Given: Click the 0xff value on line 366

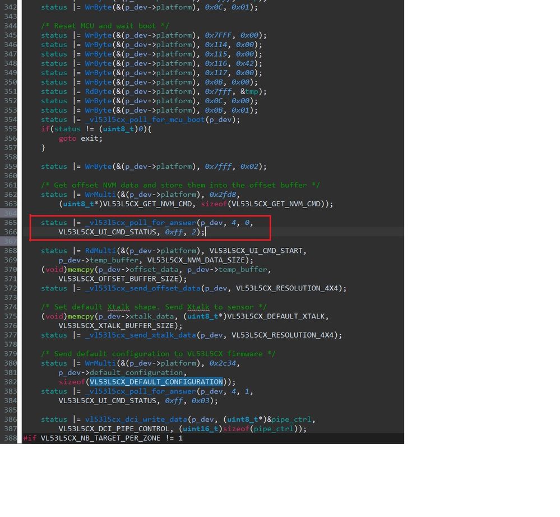Looking at the screenshot, I should [x=174, y=232].
